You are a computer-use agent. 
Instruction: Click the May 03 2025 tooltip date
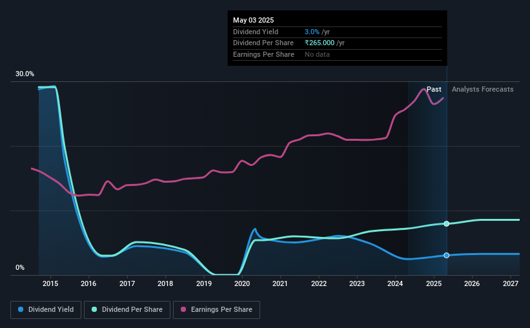tap(254, 20)
